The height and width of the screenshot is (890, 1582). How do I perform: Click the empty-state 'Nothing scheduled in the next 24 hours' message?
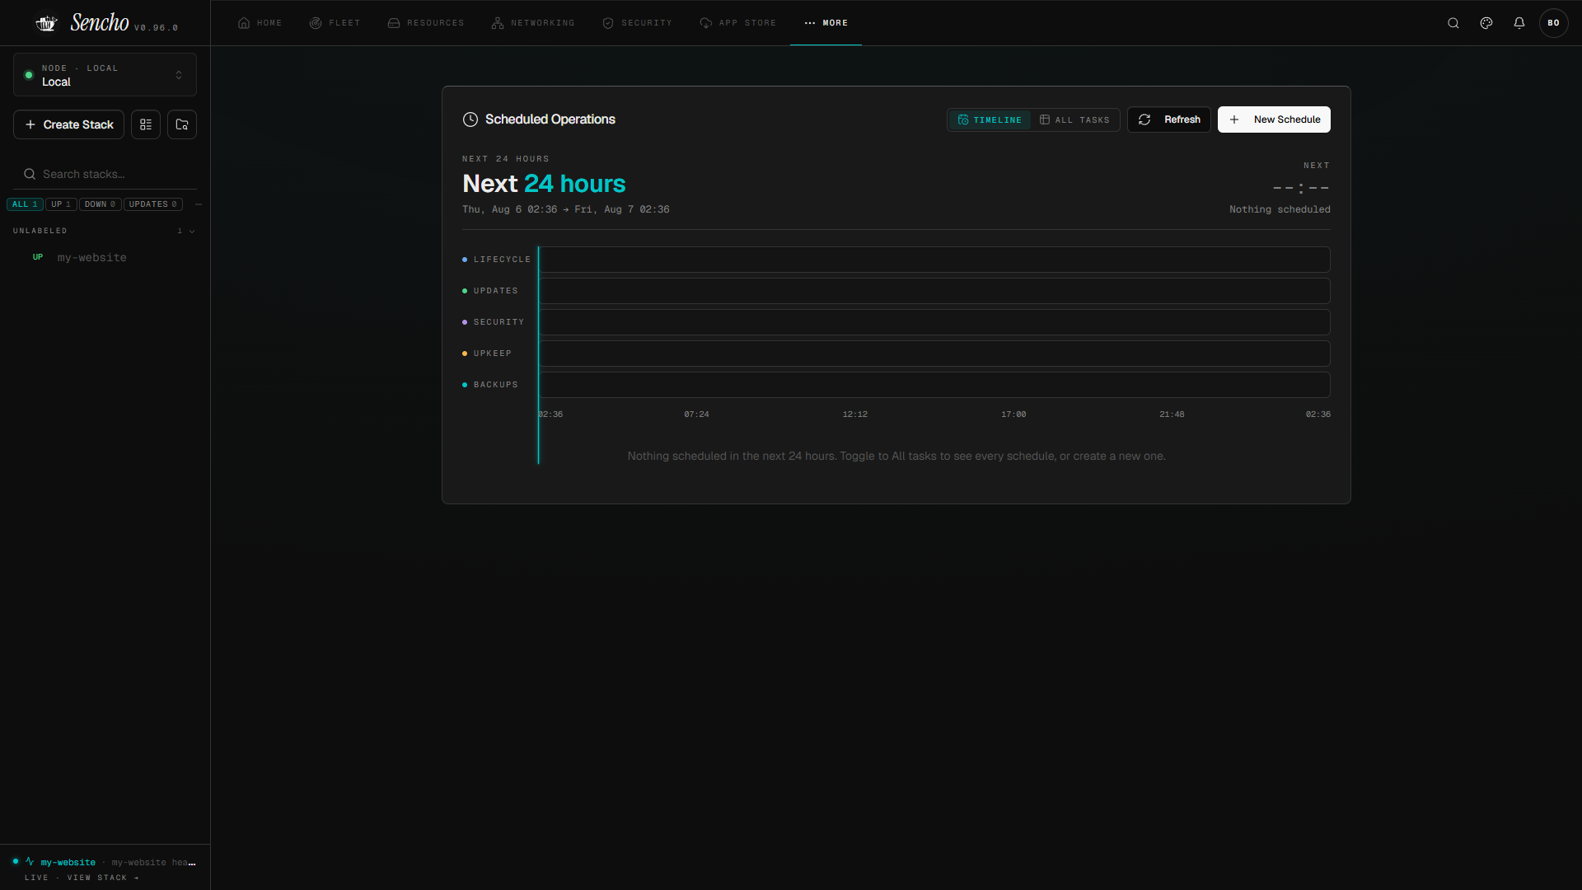(x=896, y=456)
